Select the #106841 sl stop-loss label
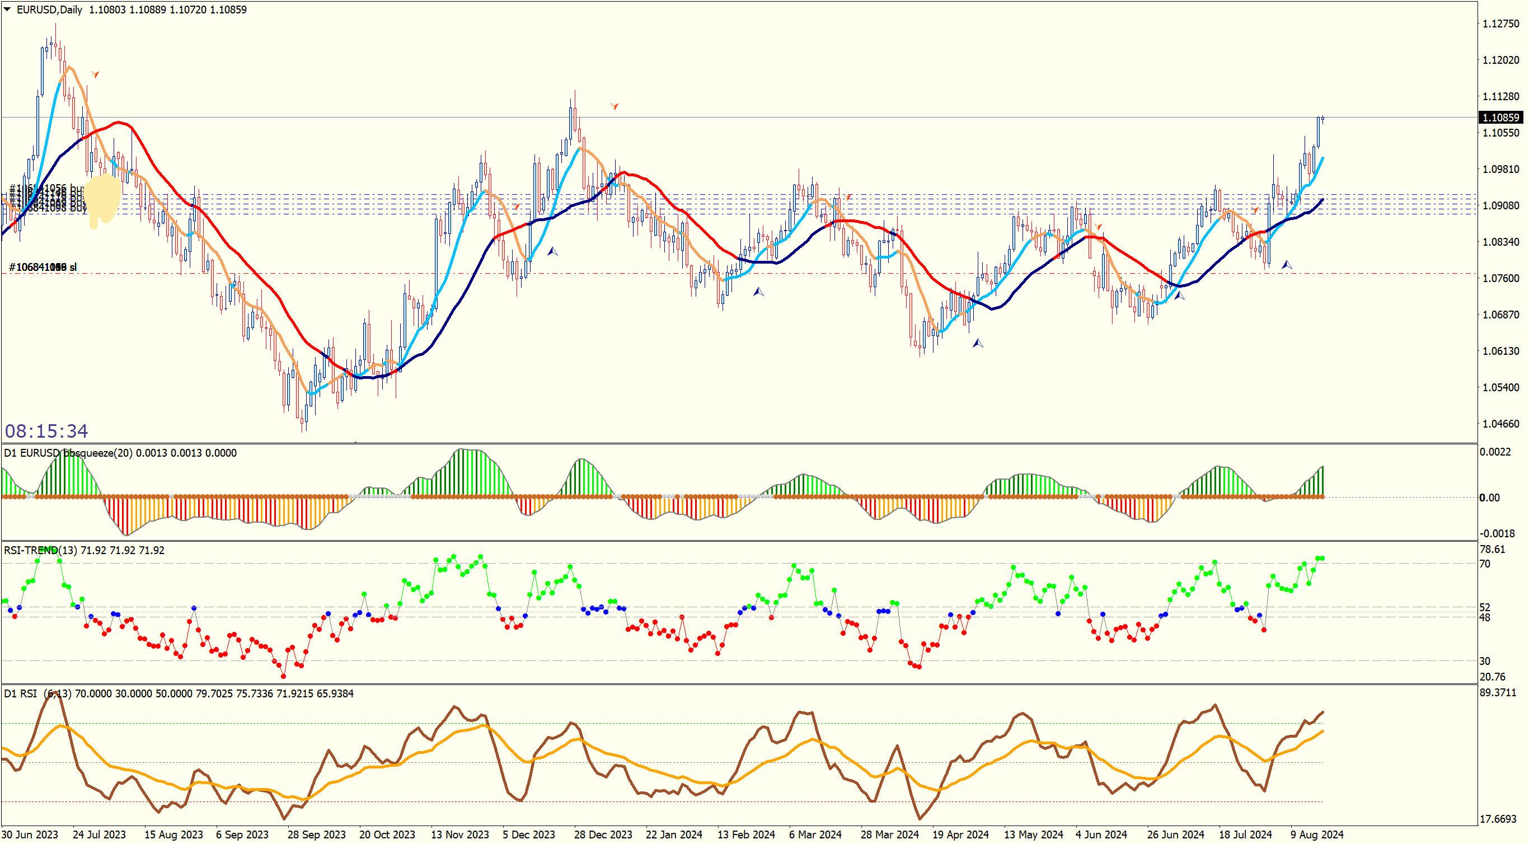The image size is (1529, 844). 43,267
